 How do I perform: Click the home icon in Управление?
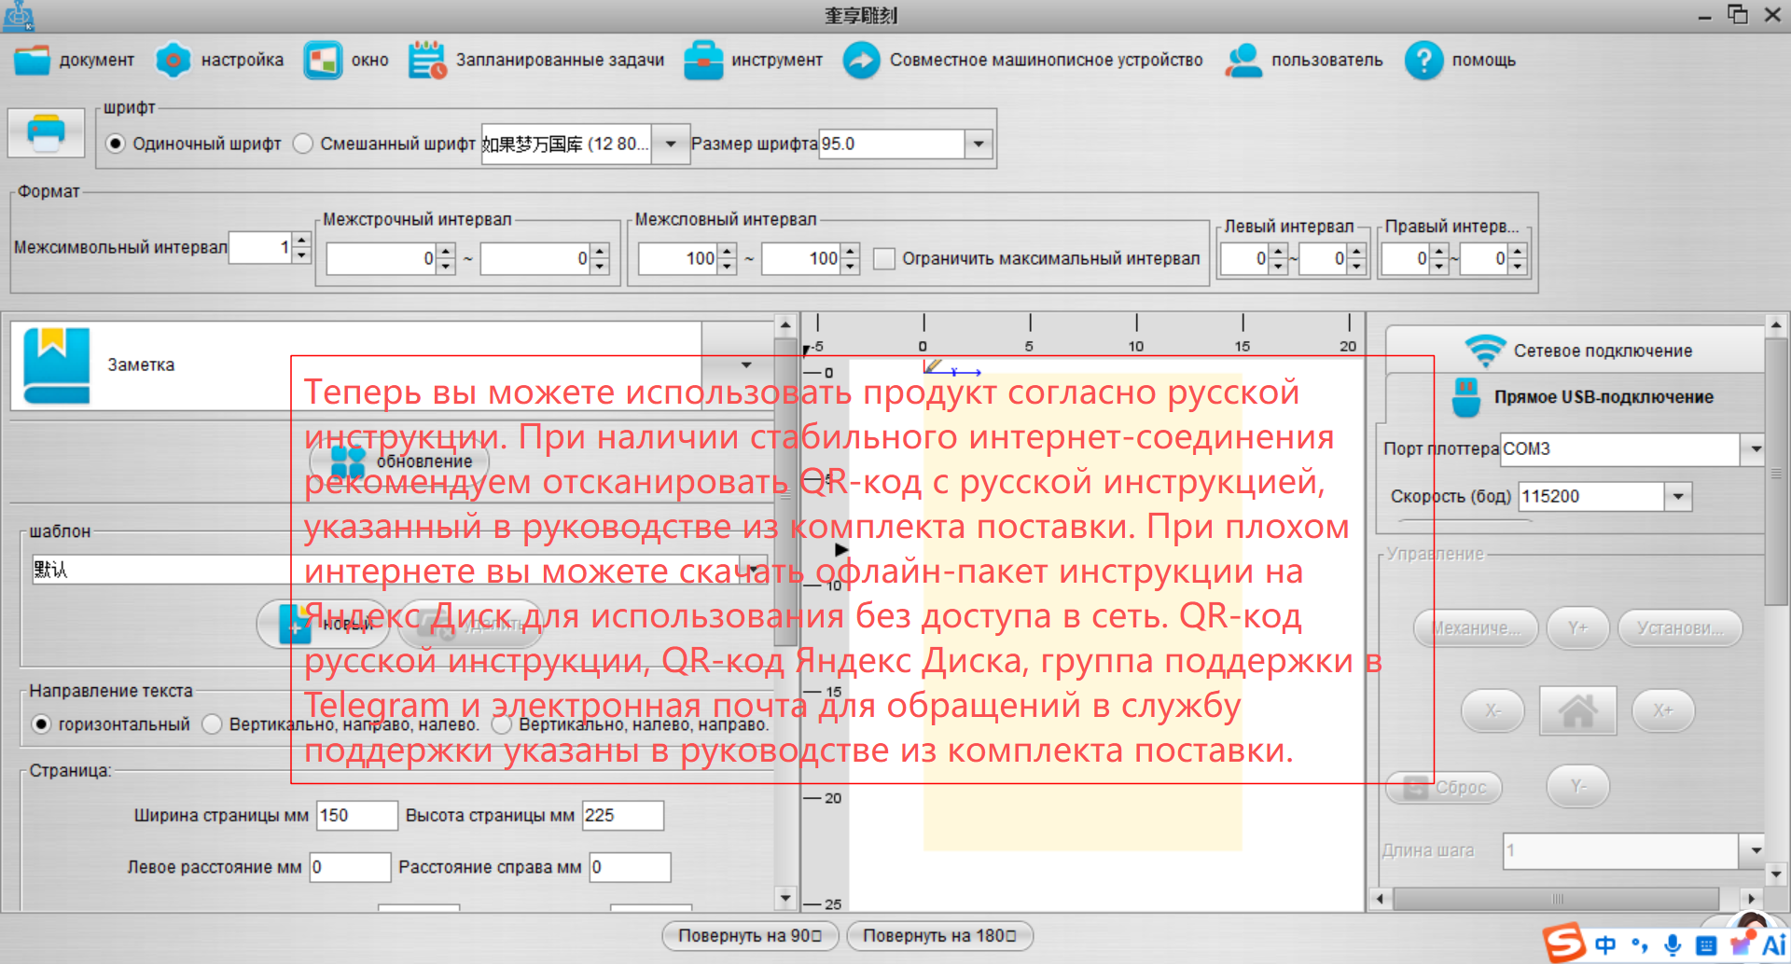(x=1577, y=711)
